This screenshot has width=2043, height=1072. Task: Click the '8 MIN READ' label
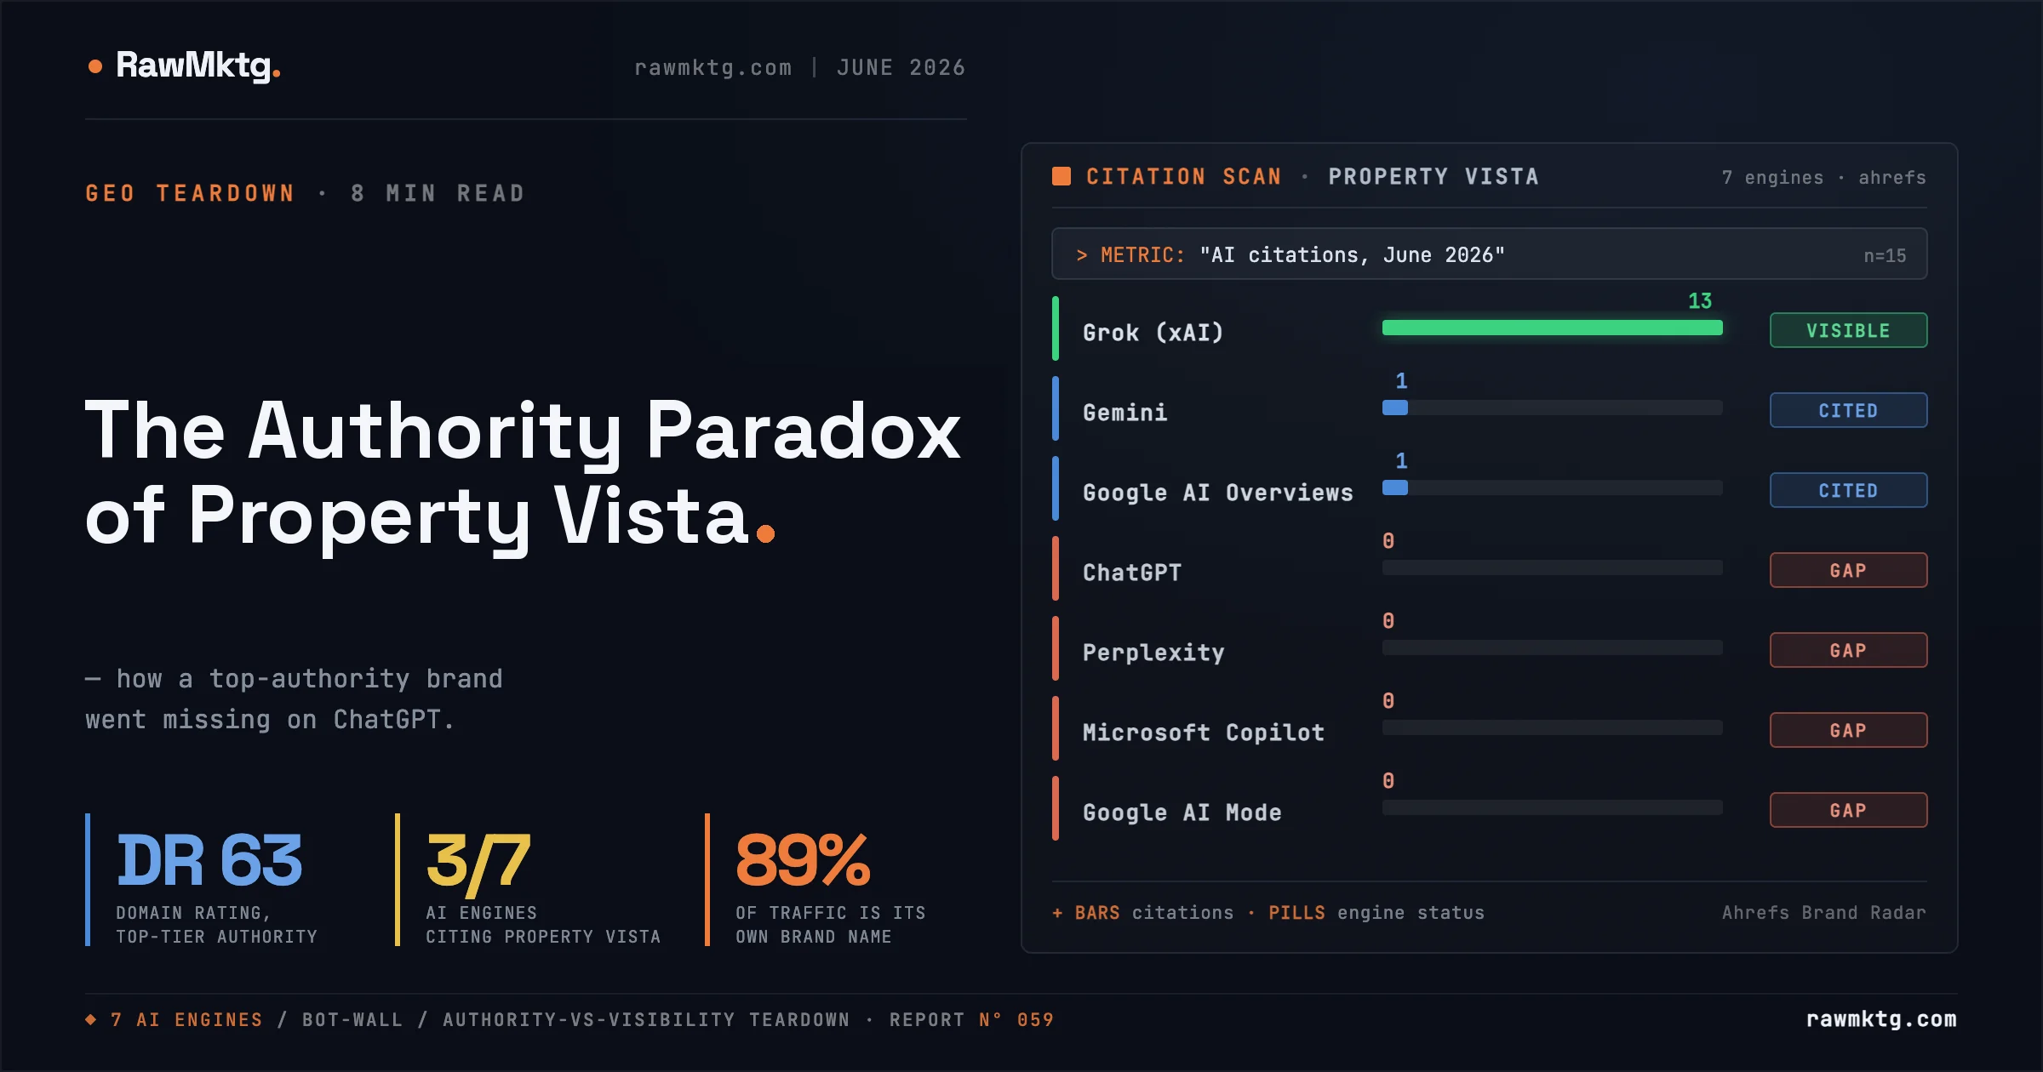[438, 193]
